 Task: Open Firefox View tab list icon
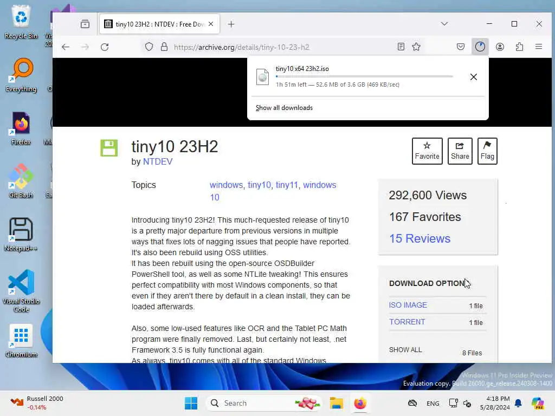[x=85, y=24]
